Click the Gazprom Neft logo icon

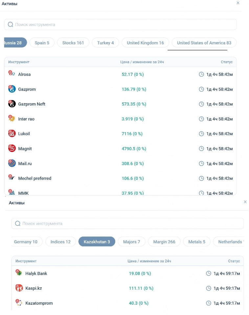click(12, 104)
